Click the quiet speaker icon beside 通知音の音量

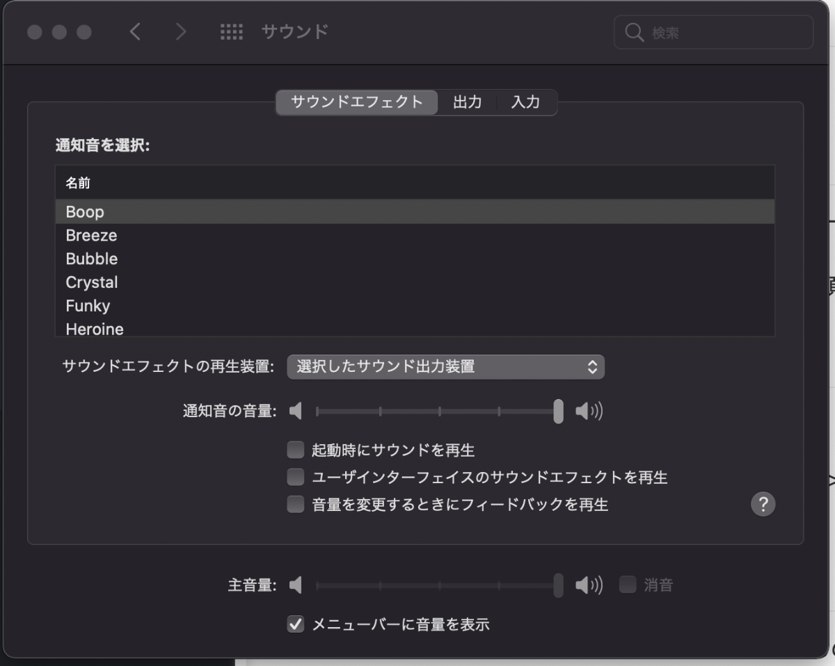click(296, 412)
